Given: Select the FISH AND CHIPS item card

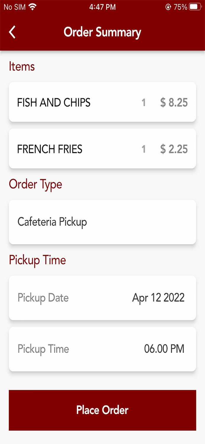Looking at the screenshot, I should click(x=102, y=102).
